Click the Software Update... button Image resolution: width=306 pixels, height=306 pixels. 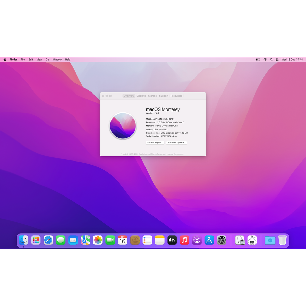tap(176, 143)
